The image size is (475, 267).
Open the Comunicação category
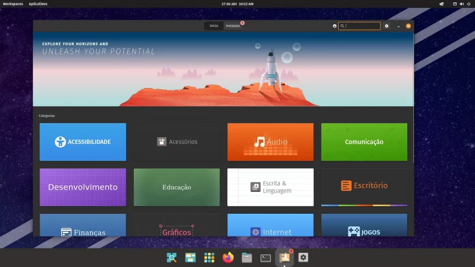pos(364,142)
